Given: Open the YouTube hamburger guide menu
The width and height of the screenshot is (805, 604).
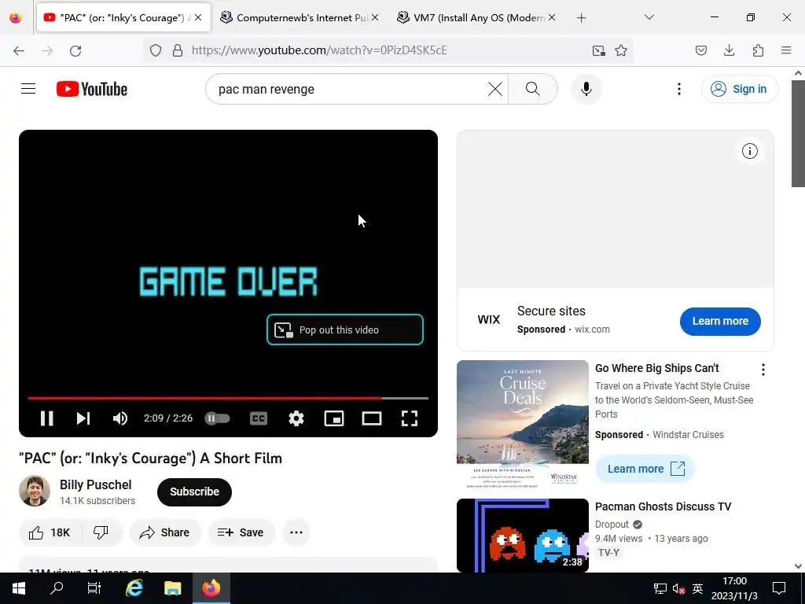Looking at the screenshot, I should click(28, 89).
